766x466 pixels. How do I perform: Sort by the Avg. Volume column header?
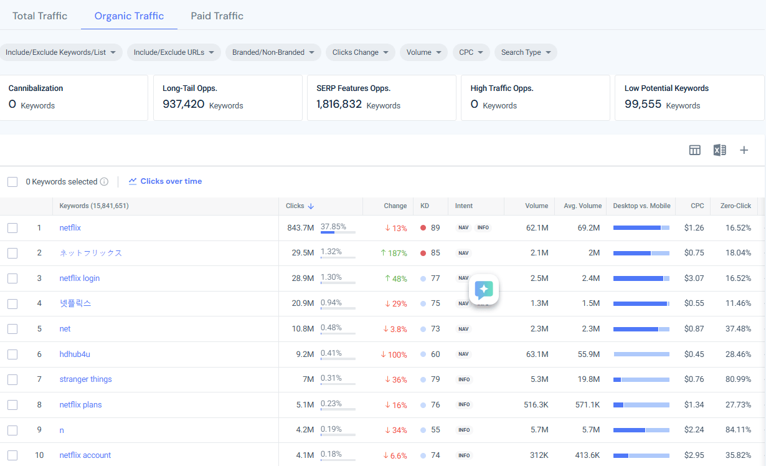[583, 206]
